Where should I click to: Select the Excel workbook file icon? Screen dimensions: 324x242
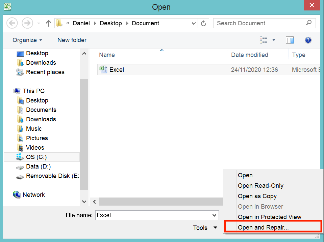click(103, 69)
